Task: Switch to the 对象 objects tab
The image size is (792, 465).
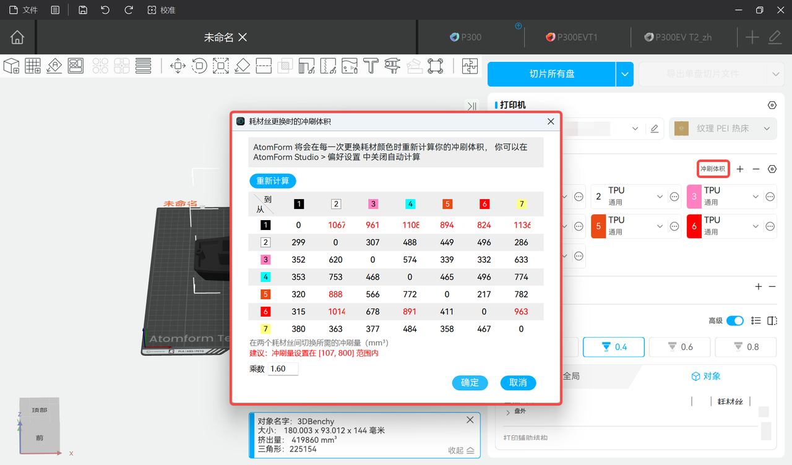Action: [706, 376]
